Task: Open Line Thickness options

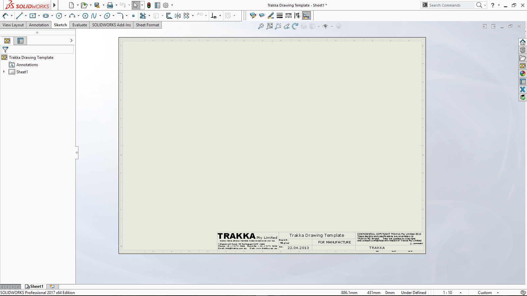Action: [x=280, y=15]
